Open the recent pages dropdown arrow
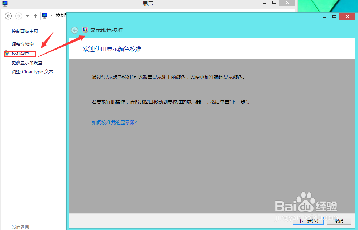This screenshot has height=230, width=358. coord(27,16)
